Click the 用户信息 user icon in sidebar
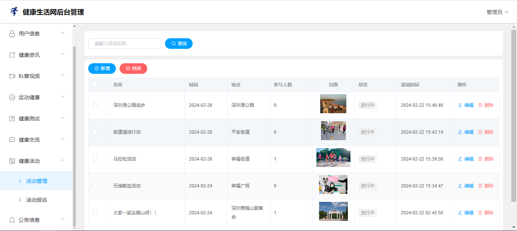The height and width of the screenshot is (231, 517). point(12,34)
